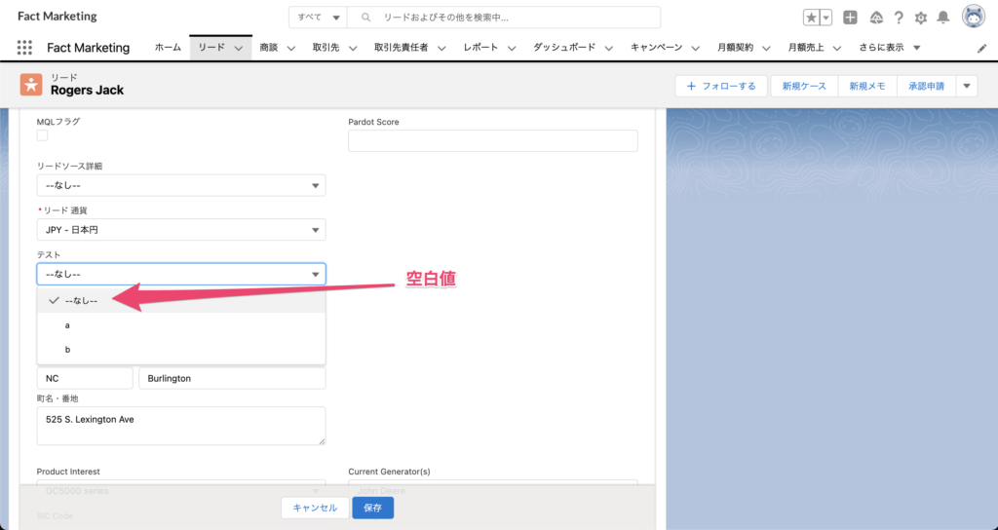Image resolution: width=998 pixels, height=530 pixels.
Task: Click the search magnifier icon
Action: [366, 18]
